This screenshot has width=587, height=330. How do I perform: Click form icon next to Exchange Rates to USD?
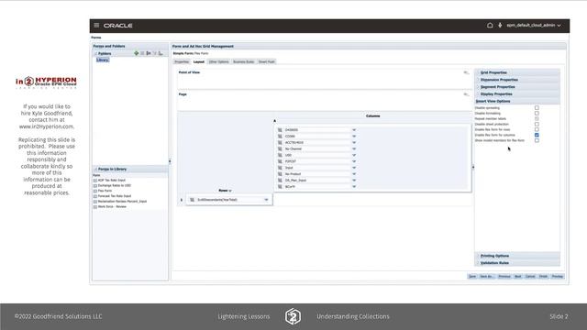95,185
